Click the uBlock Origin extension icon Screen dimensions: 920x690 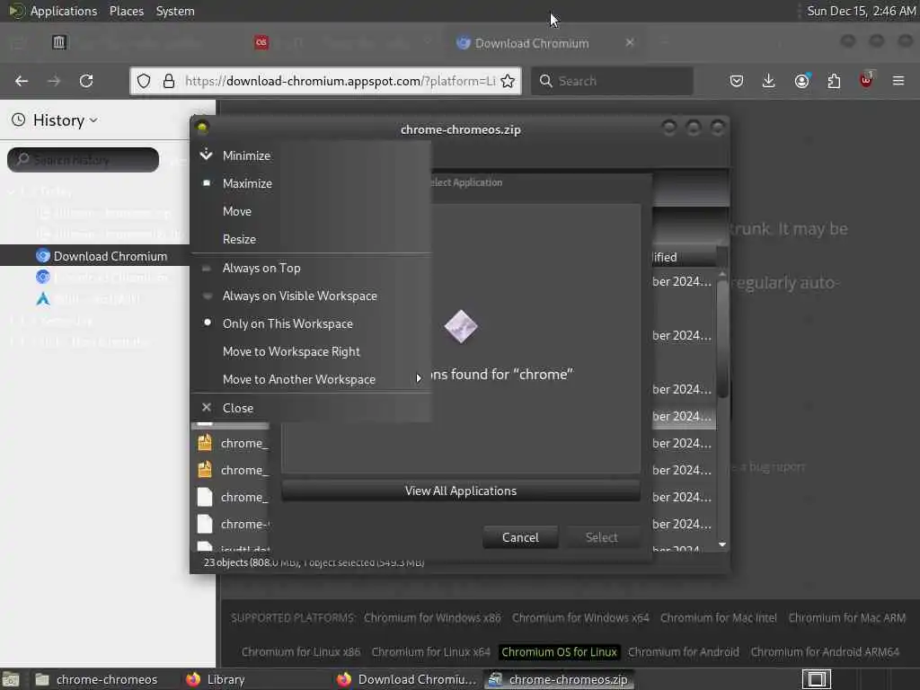pos(866,80)
